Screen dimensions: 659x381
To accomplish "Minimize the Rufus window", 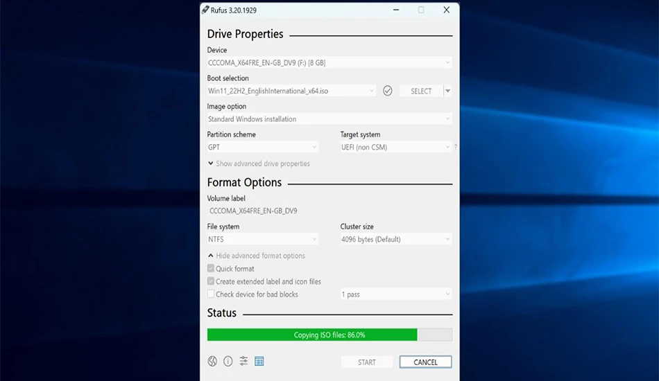I will click(x=396, y=10).
